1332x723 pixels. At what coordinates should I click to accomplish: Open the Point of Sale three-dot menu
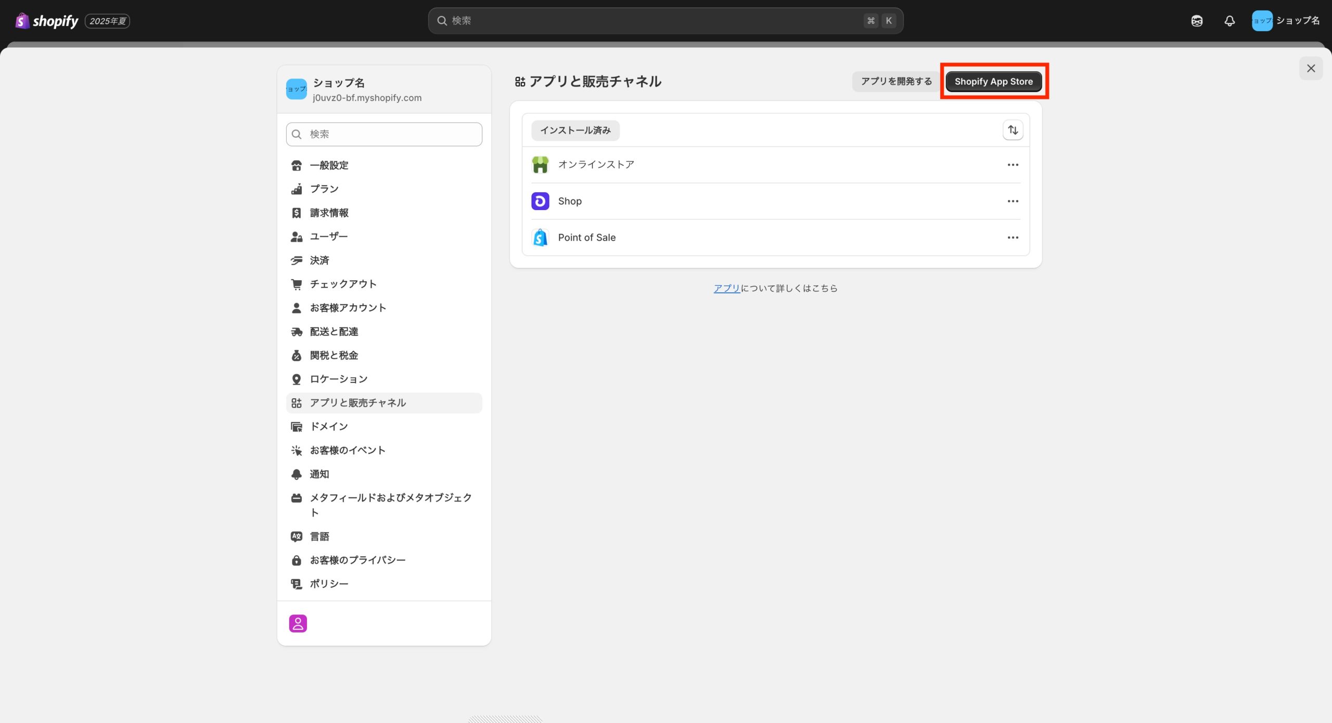point(1013,238)
